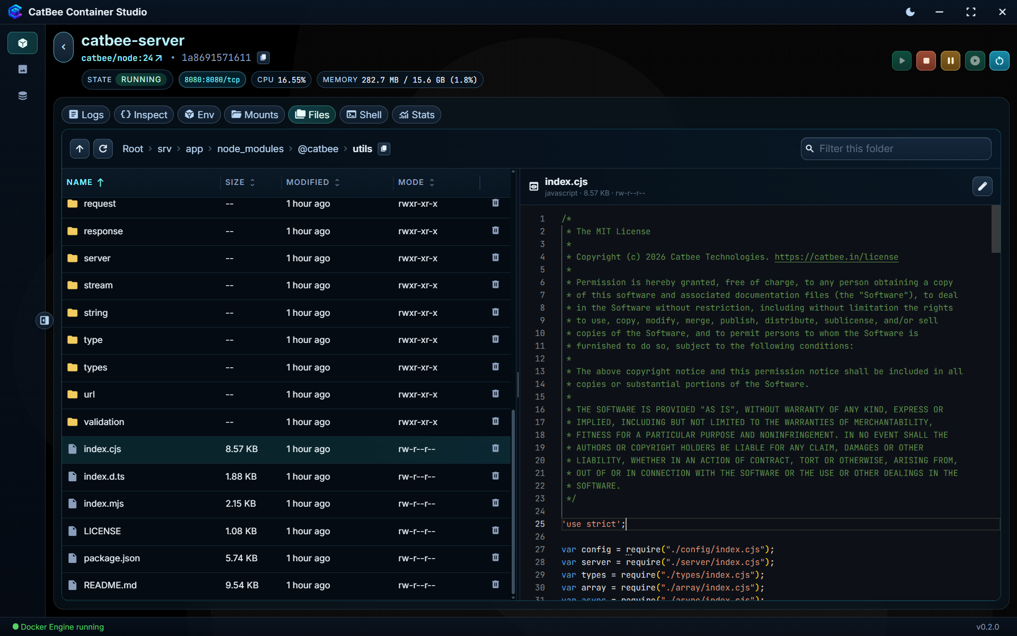Toggle dark mode moon icon
The width and height of the screenshot is (1017, 636).
(x=910, y=12)
